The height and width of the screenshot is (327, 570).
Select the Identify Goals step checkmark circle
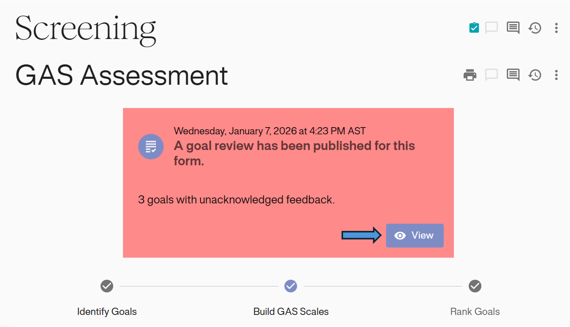point(107,286)
